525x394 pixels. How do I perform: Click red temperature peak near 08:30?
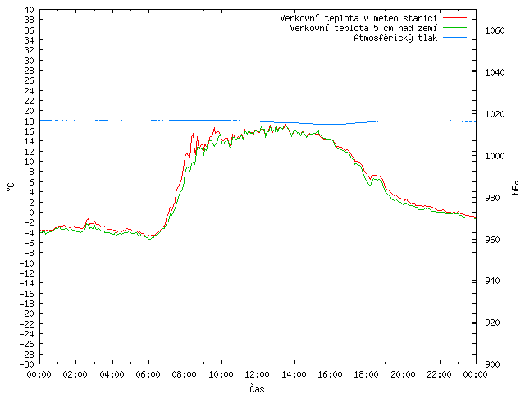(x=193, y=134)
